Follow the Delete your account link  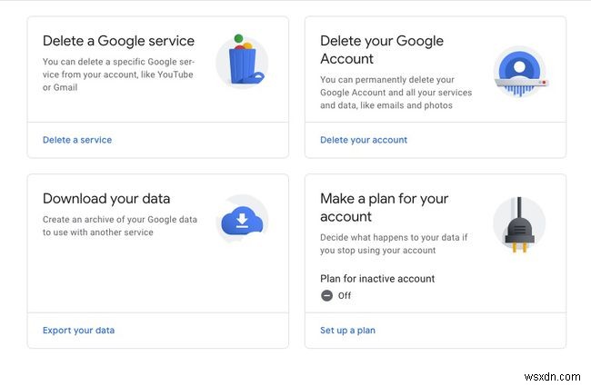364,140
